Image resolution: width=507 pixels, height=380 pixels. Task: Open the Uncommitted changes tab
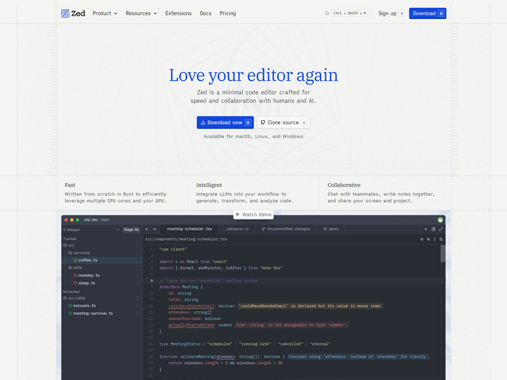286,229
